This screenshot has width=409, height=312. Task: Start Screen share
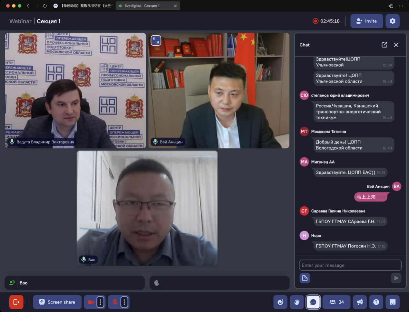[57, 302]
